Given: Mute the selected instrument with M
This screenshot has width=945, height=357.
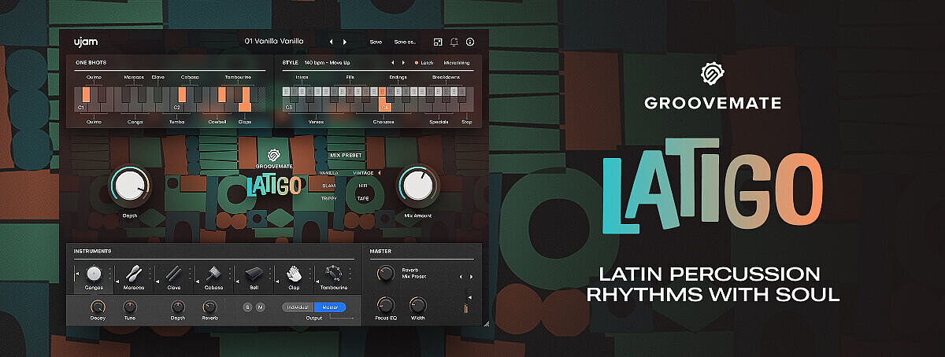Looking at the screenshot, I should [261, 307].
